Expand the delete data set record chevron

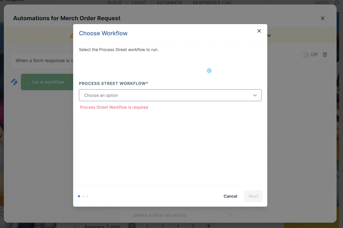(x=230, y=215)
